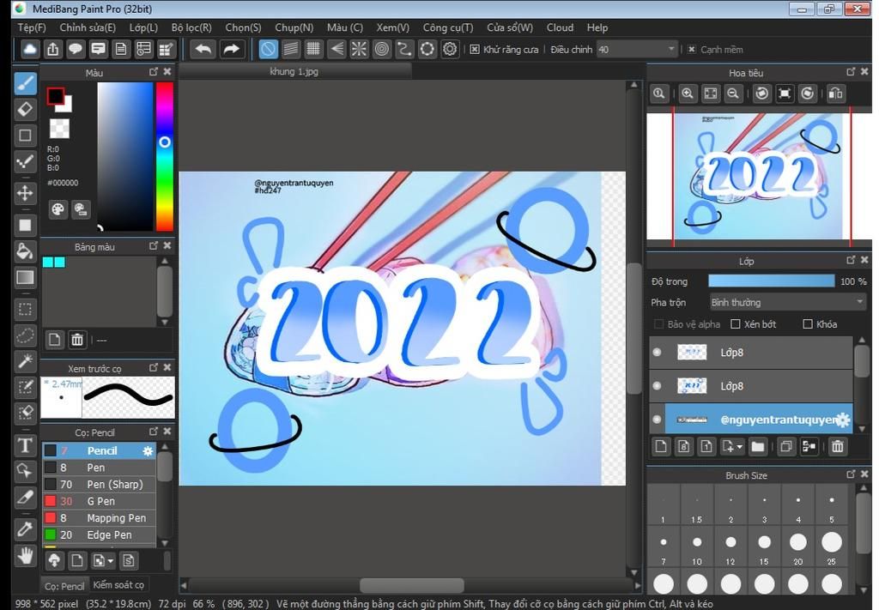Open the Tệp(F) menu
The width and height of the screenshot is (879, 610).
click(x=32, y=27)
